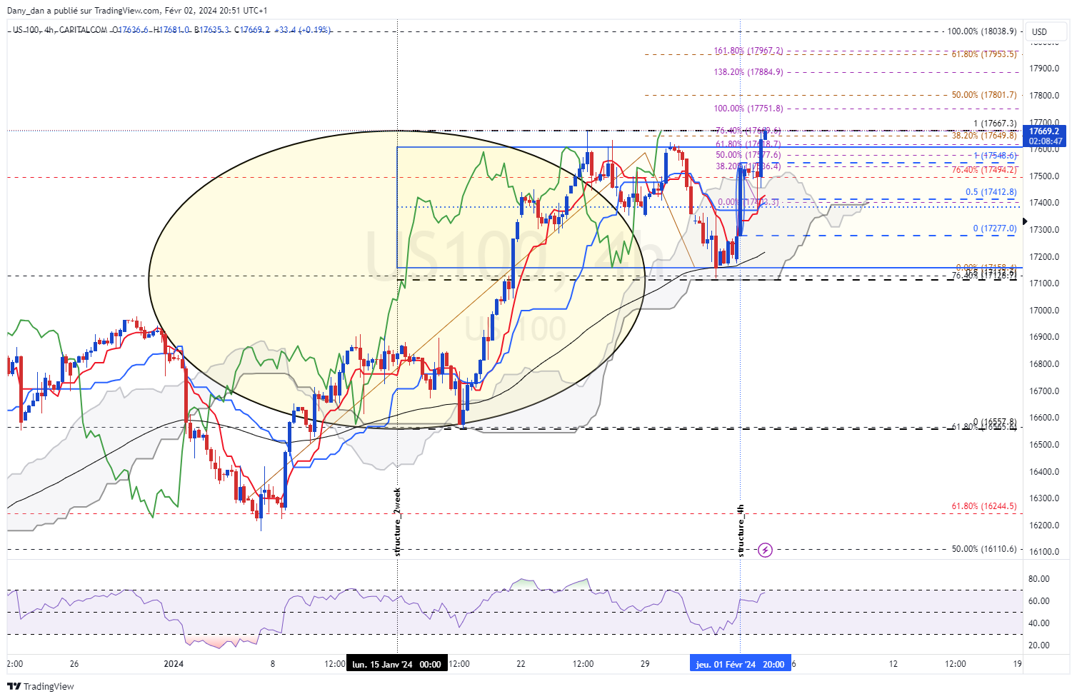Click the 16400.0 price axis label
This screenshot has height=699, width=1077.
[1044, 472]
